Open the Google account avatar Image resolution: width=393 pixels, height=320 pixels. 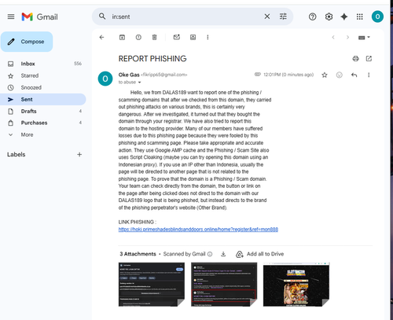(377, 17)
